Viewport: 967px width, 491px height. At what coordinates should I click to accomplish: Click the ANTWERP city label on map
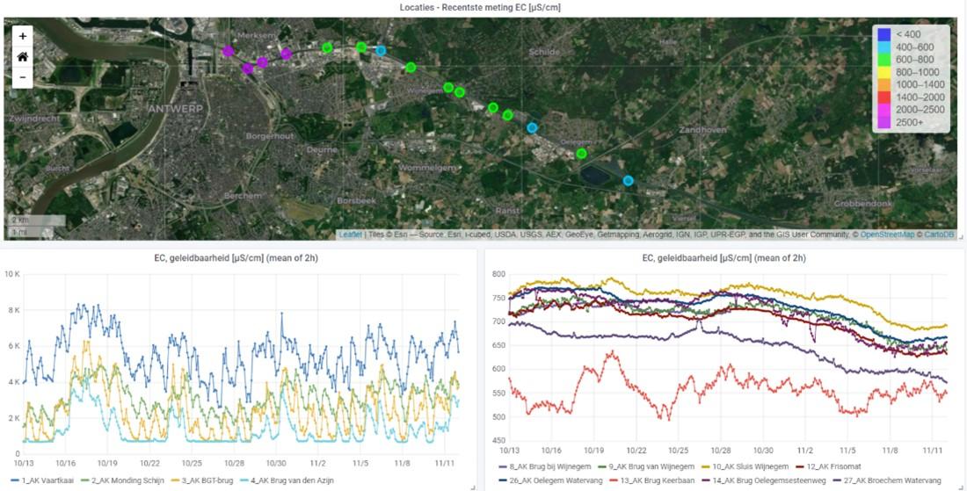click(x=175, y=109)
